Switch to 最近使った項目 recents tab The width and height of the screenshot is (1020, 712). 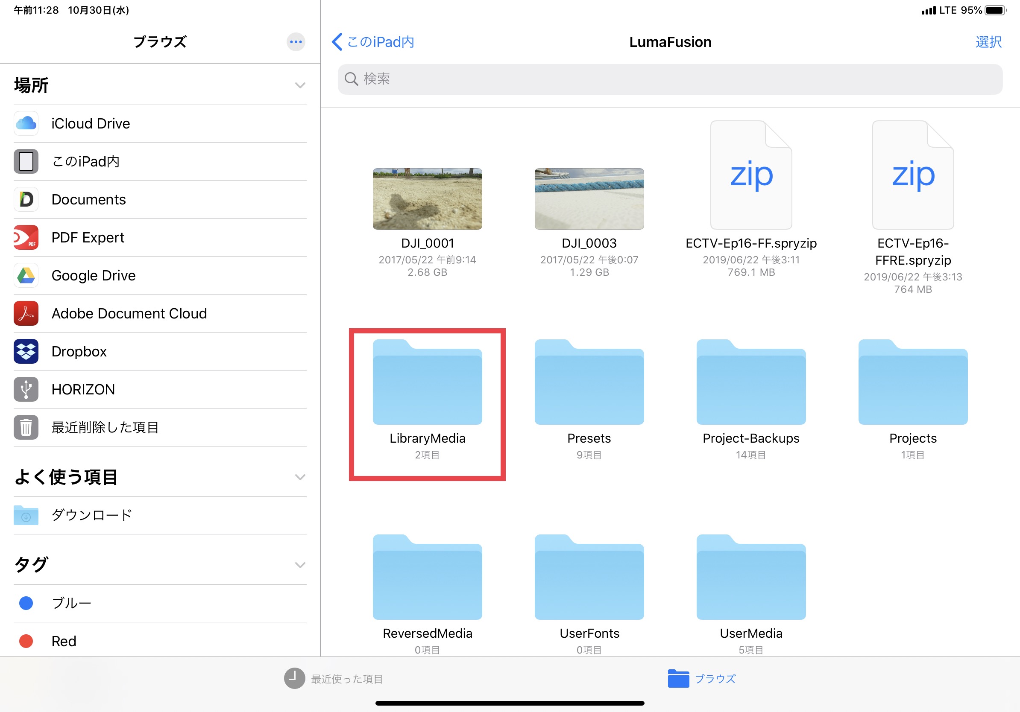click(334, 678)
